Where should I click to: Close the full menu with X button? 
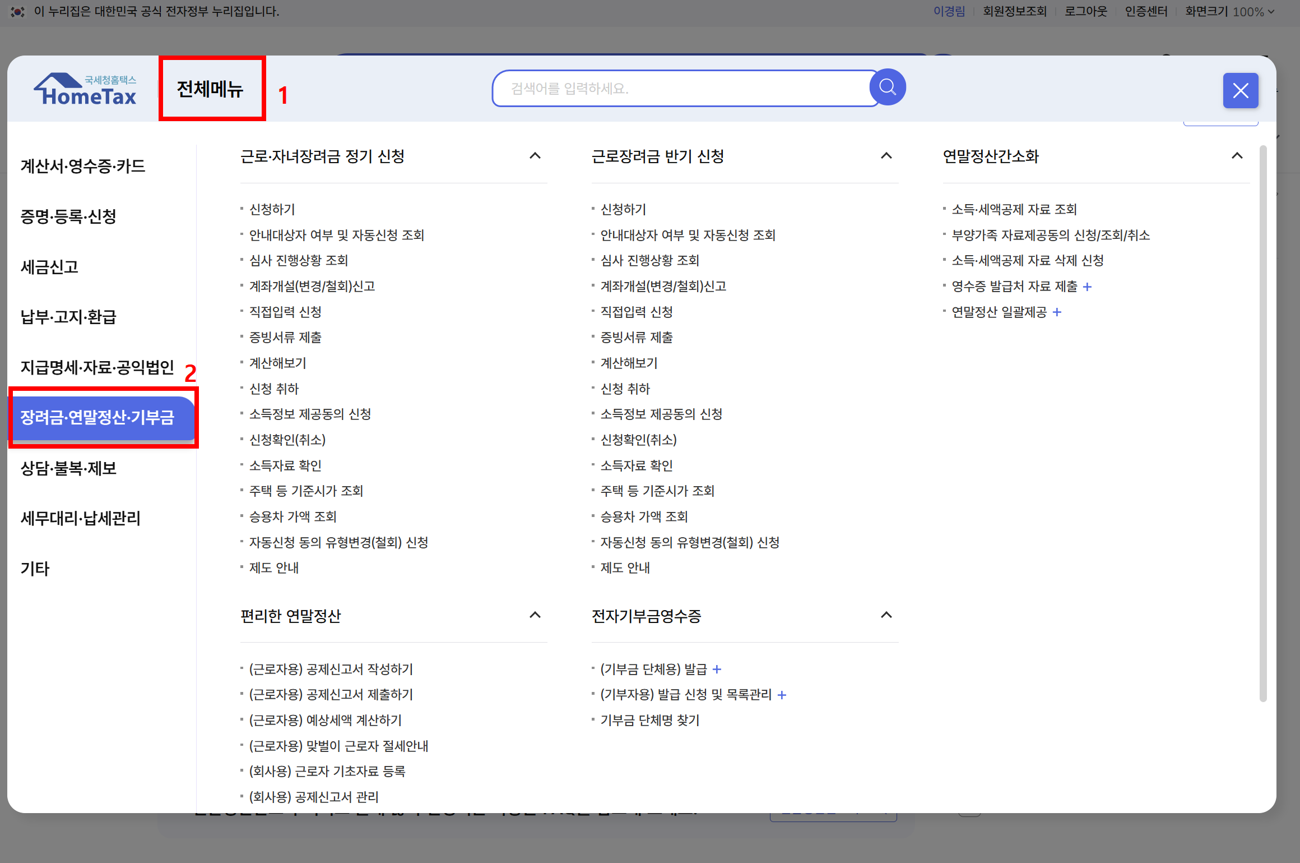click(1240, 90)
